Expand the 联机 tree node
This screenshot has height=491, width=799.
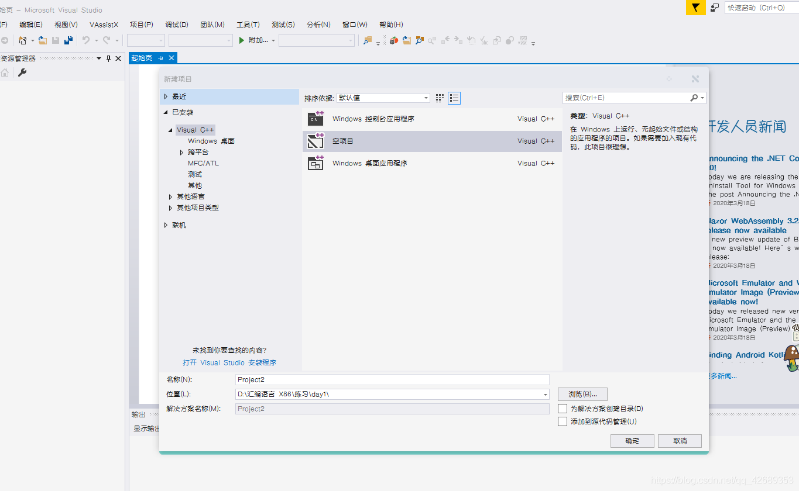coord(166,225)
